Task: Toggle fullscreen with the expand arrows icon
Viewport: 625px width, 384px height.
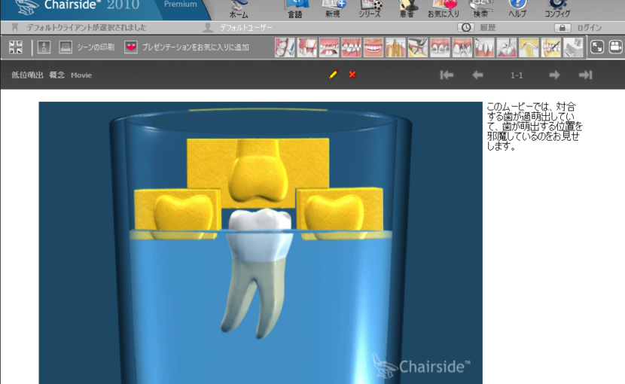Action: 597,47
